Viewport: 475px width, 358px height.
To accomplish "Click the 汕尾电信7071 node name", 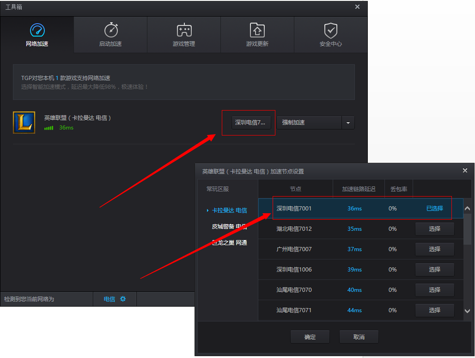I will pos(294,310).
